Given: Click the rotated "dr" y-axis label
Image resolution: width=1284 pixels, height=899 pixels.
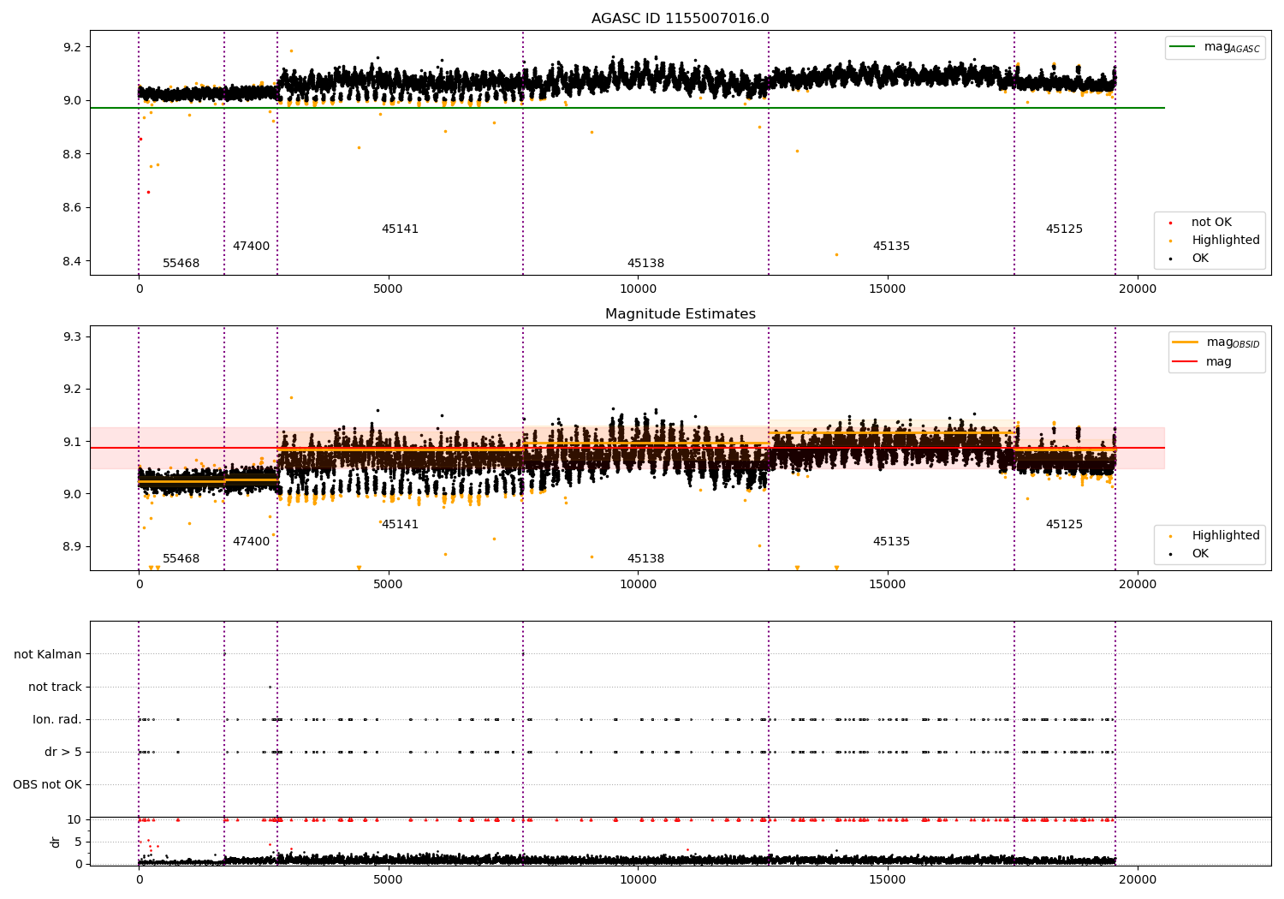Looking at the screenshot, I should tap(56, 842).
